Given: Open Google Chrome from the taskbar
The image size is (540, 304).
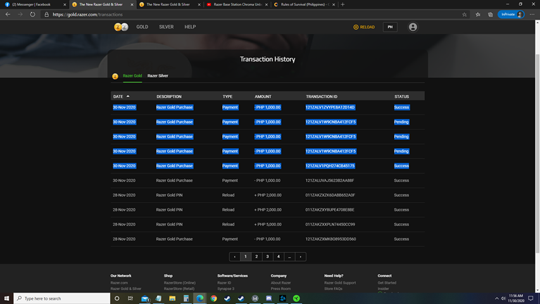Looking at the screenshot, I should pyautogui.click(x=213, y=298).
